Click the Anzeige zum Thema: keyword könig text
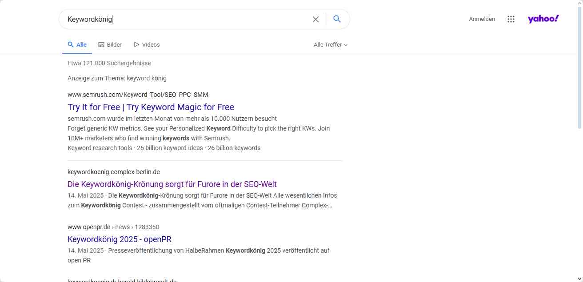This screenshot has height=282, width=583. coord(117,78)
